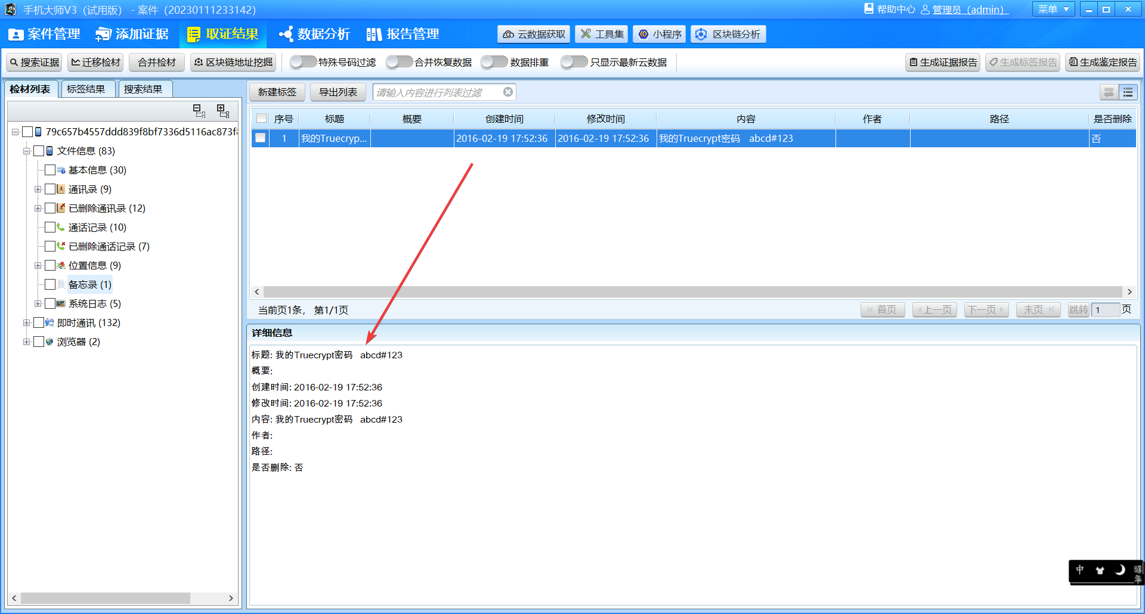Click the expand-all tree icon
The image size is (1145, 614).
[x=223, y=111]
